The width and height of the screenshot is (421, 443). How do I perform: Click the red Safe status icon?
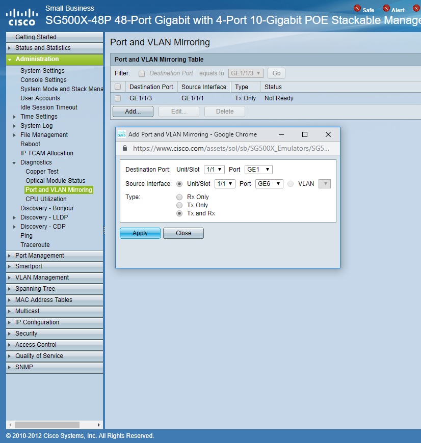click(x=357, y=9)
